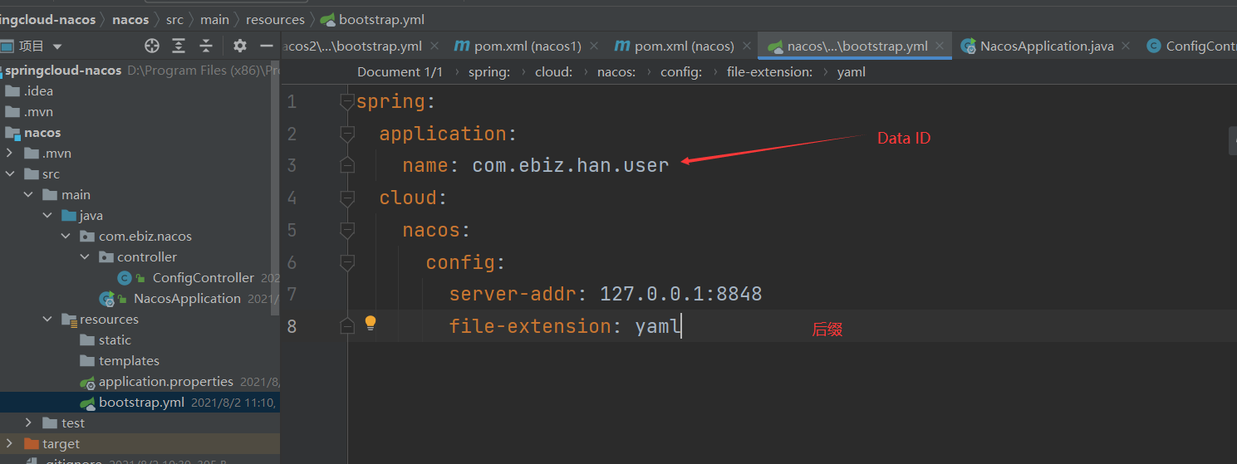The height and width of the screenshot is (464, 1237).
Task: Click the config: editor breadcrumb
Action: 681,72
